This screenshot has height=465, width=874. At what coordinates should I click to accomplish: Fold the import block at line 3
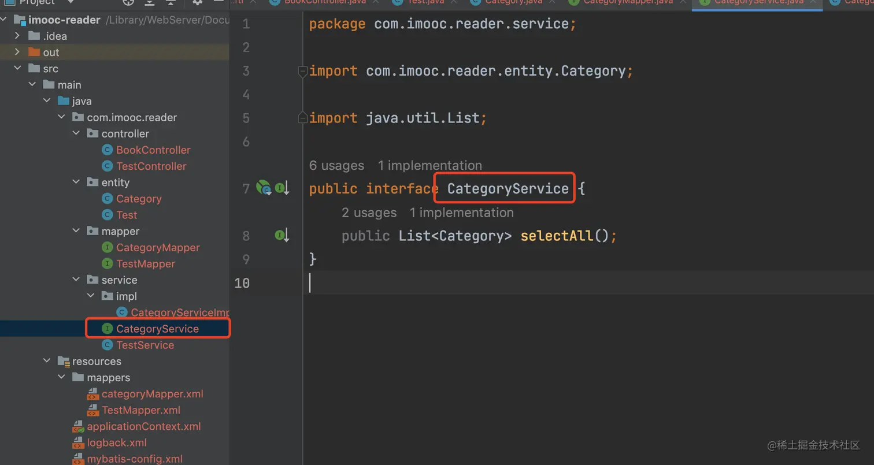pos(302,71)
